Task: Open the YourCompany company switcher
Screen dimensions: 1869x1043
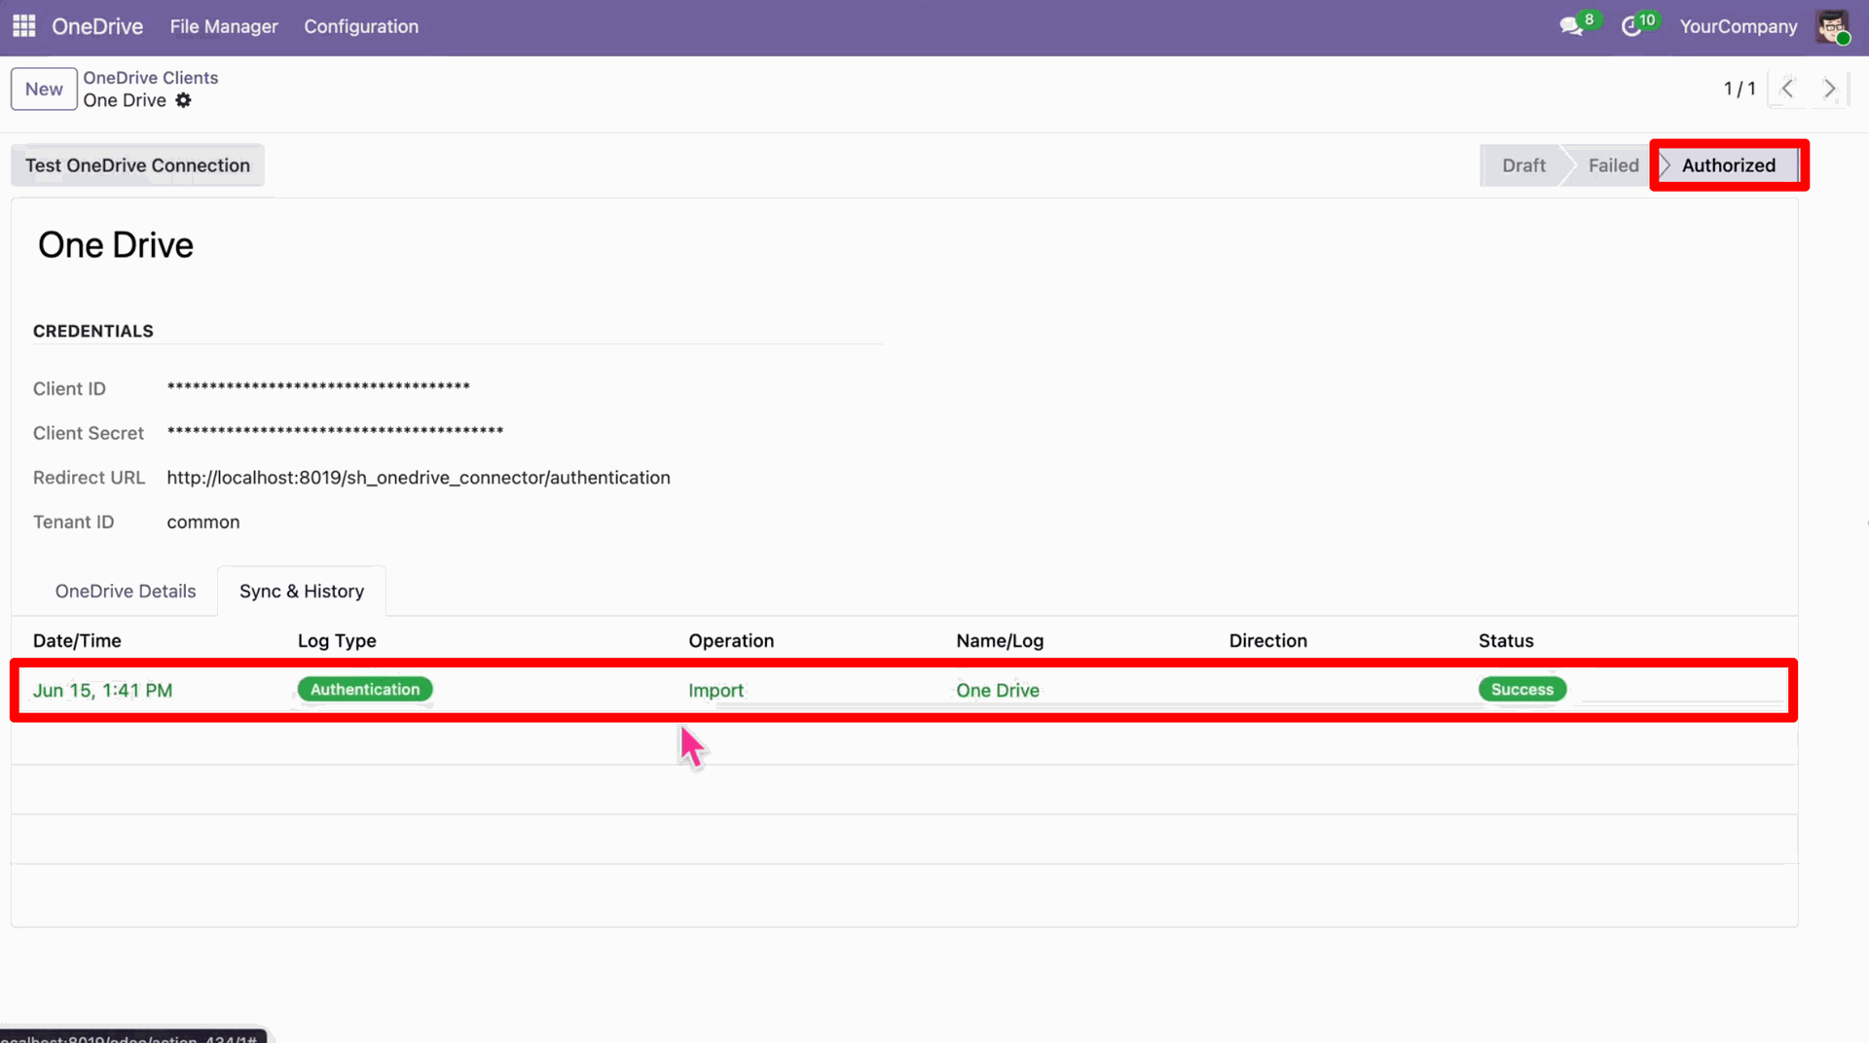Action: tap(1739, 26)
